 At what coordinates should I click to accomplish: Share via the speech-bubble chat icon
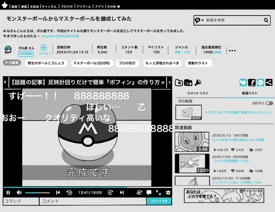coord(260,82)
